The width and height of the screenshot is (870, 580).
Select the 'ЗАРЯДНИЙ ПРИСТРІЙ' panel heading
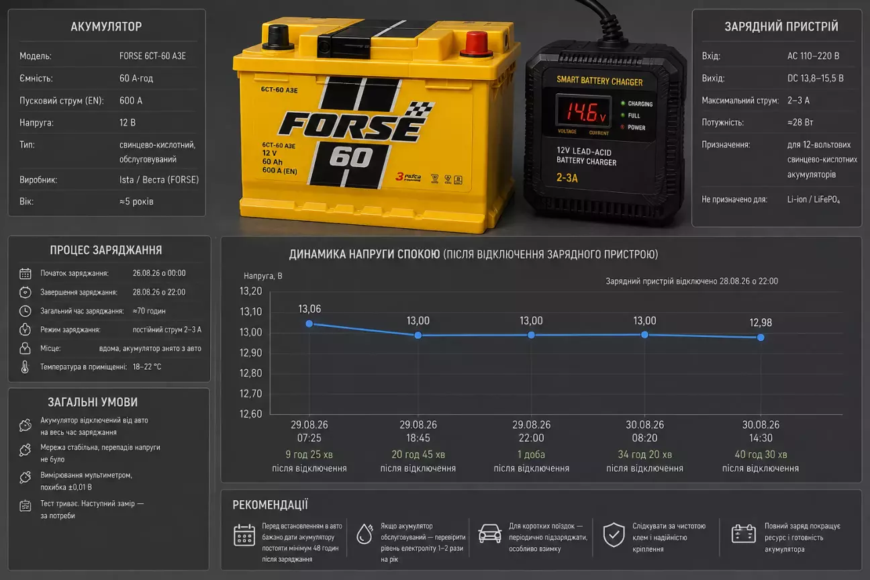click(781, 27)
